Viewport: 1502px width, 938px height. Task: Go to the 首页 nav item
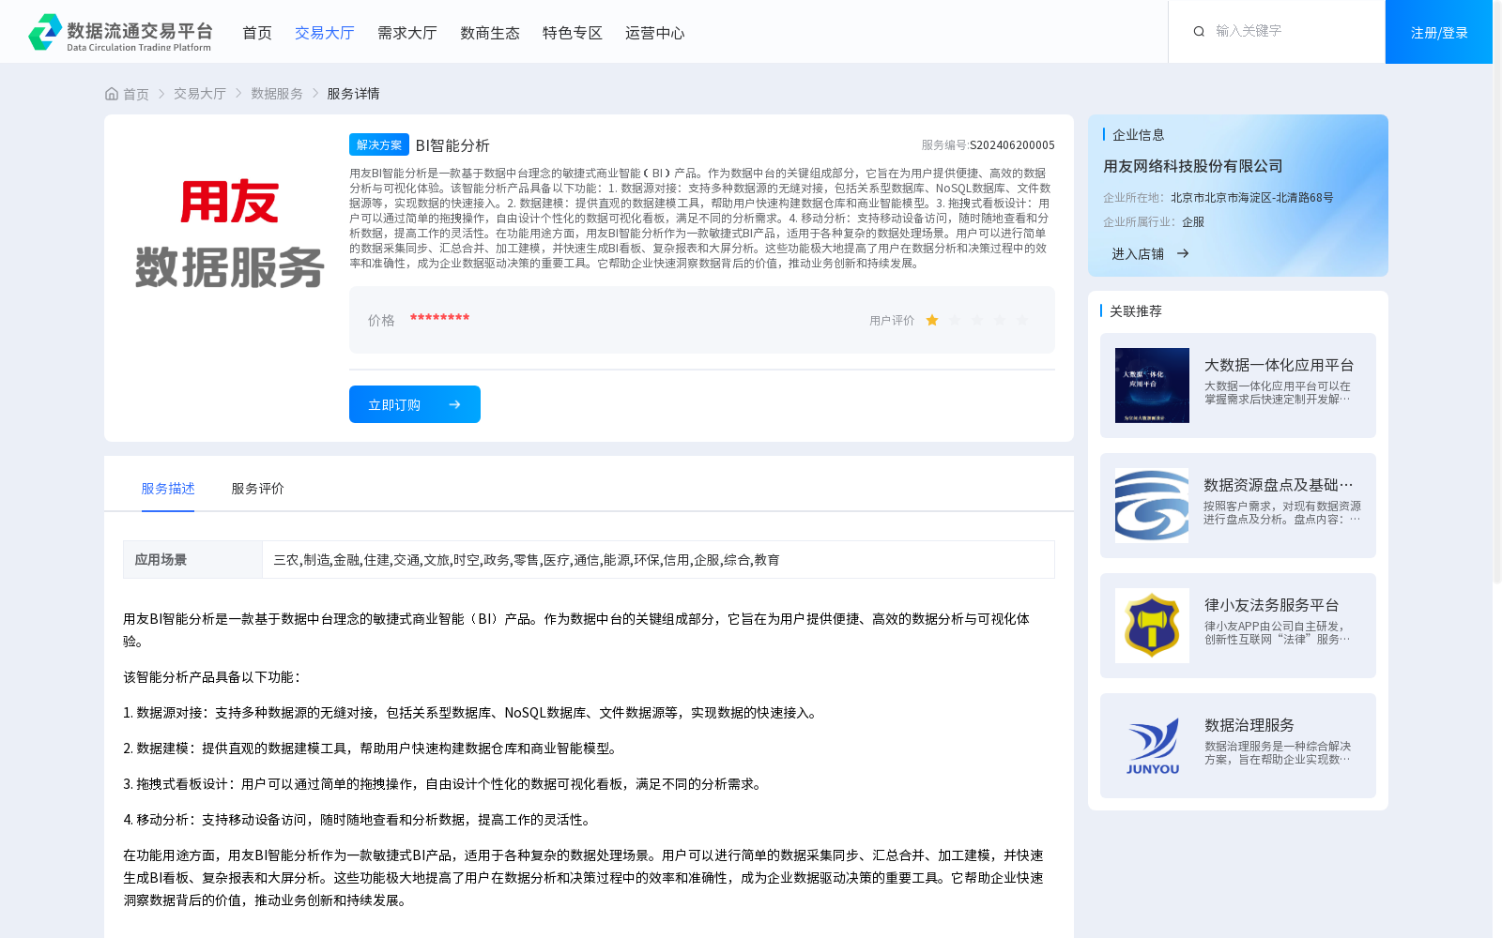[257, 33]
